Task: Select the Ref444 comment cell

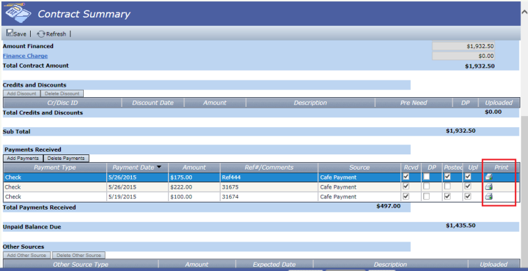Action: [x=269, y=177]
